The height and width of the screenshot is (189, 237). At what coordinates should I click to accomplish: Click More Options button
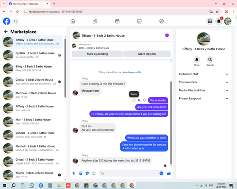click(147, 54)
